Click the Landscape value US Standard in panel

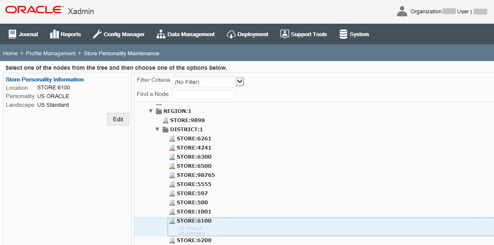point(53,105)
